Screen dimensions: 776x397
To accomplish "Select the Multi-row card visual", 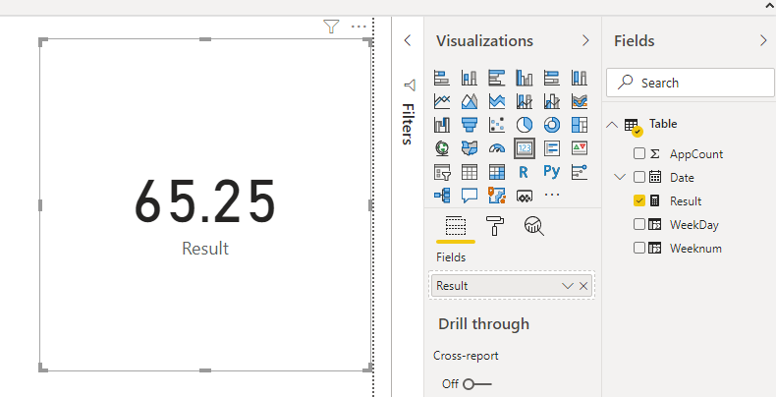I will pos(552,148).
